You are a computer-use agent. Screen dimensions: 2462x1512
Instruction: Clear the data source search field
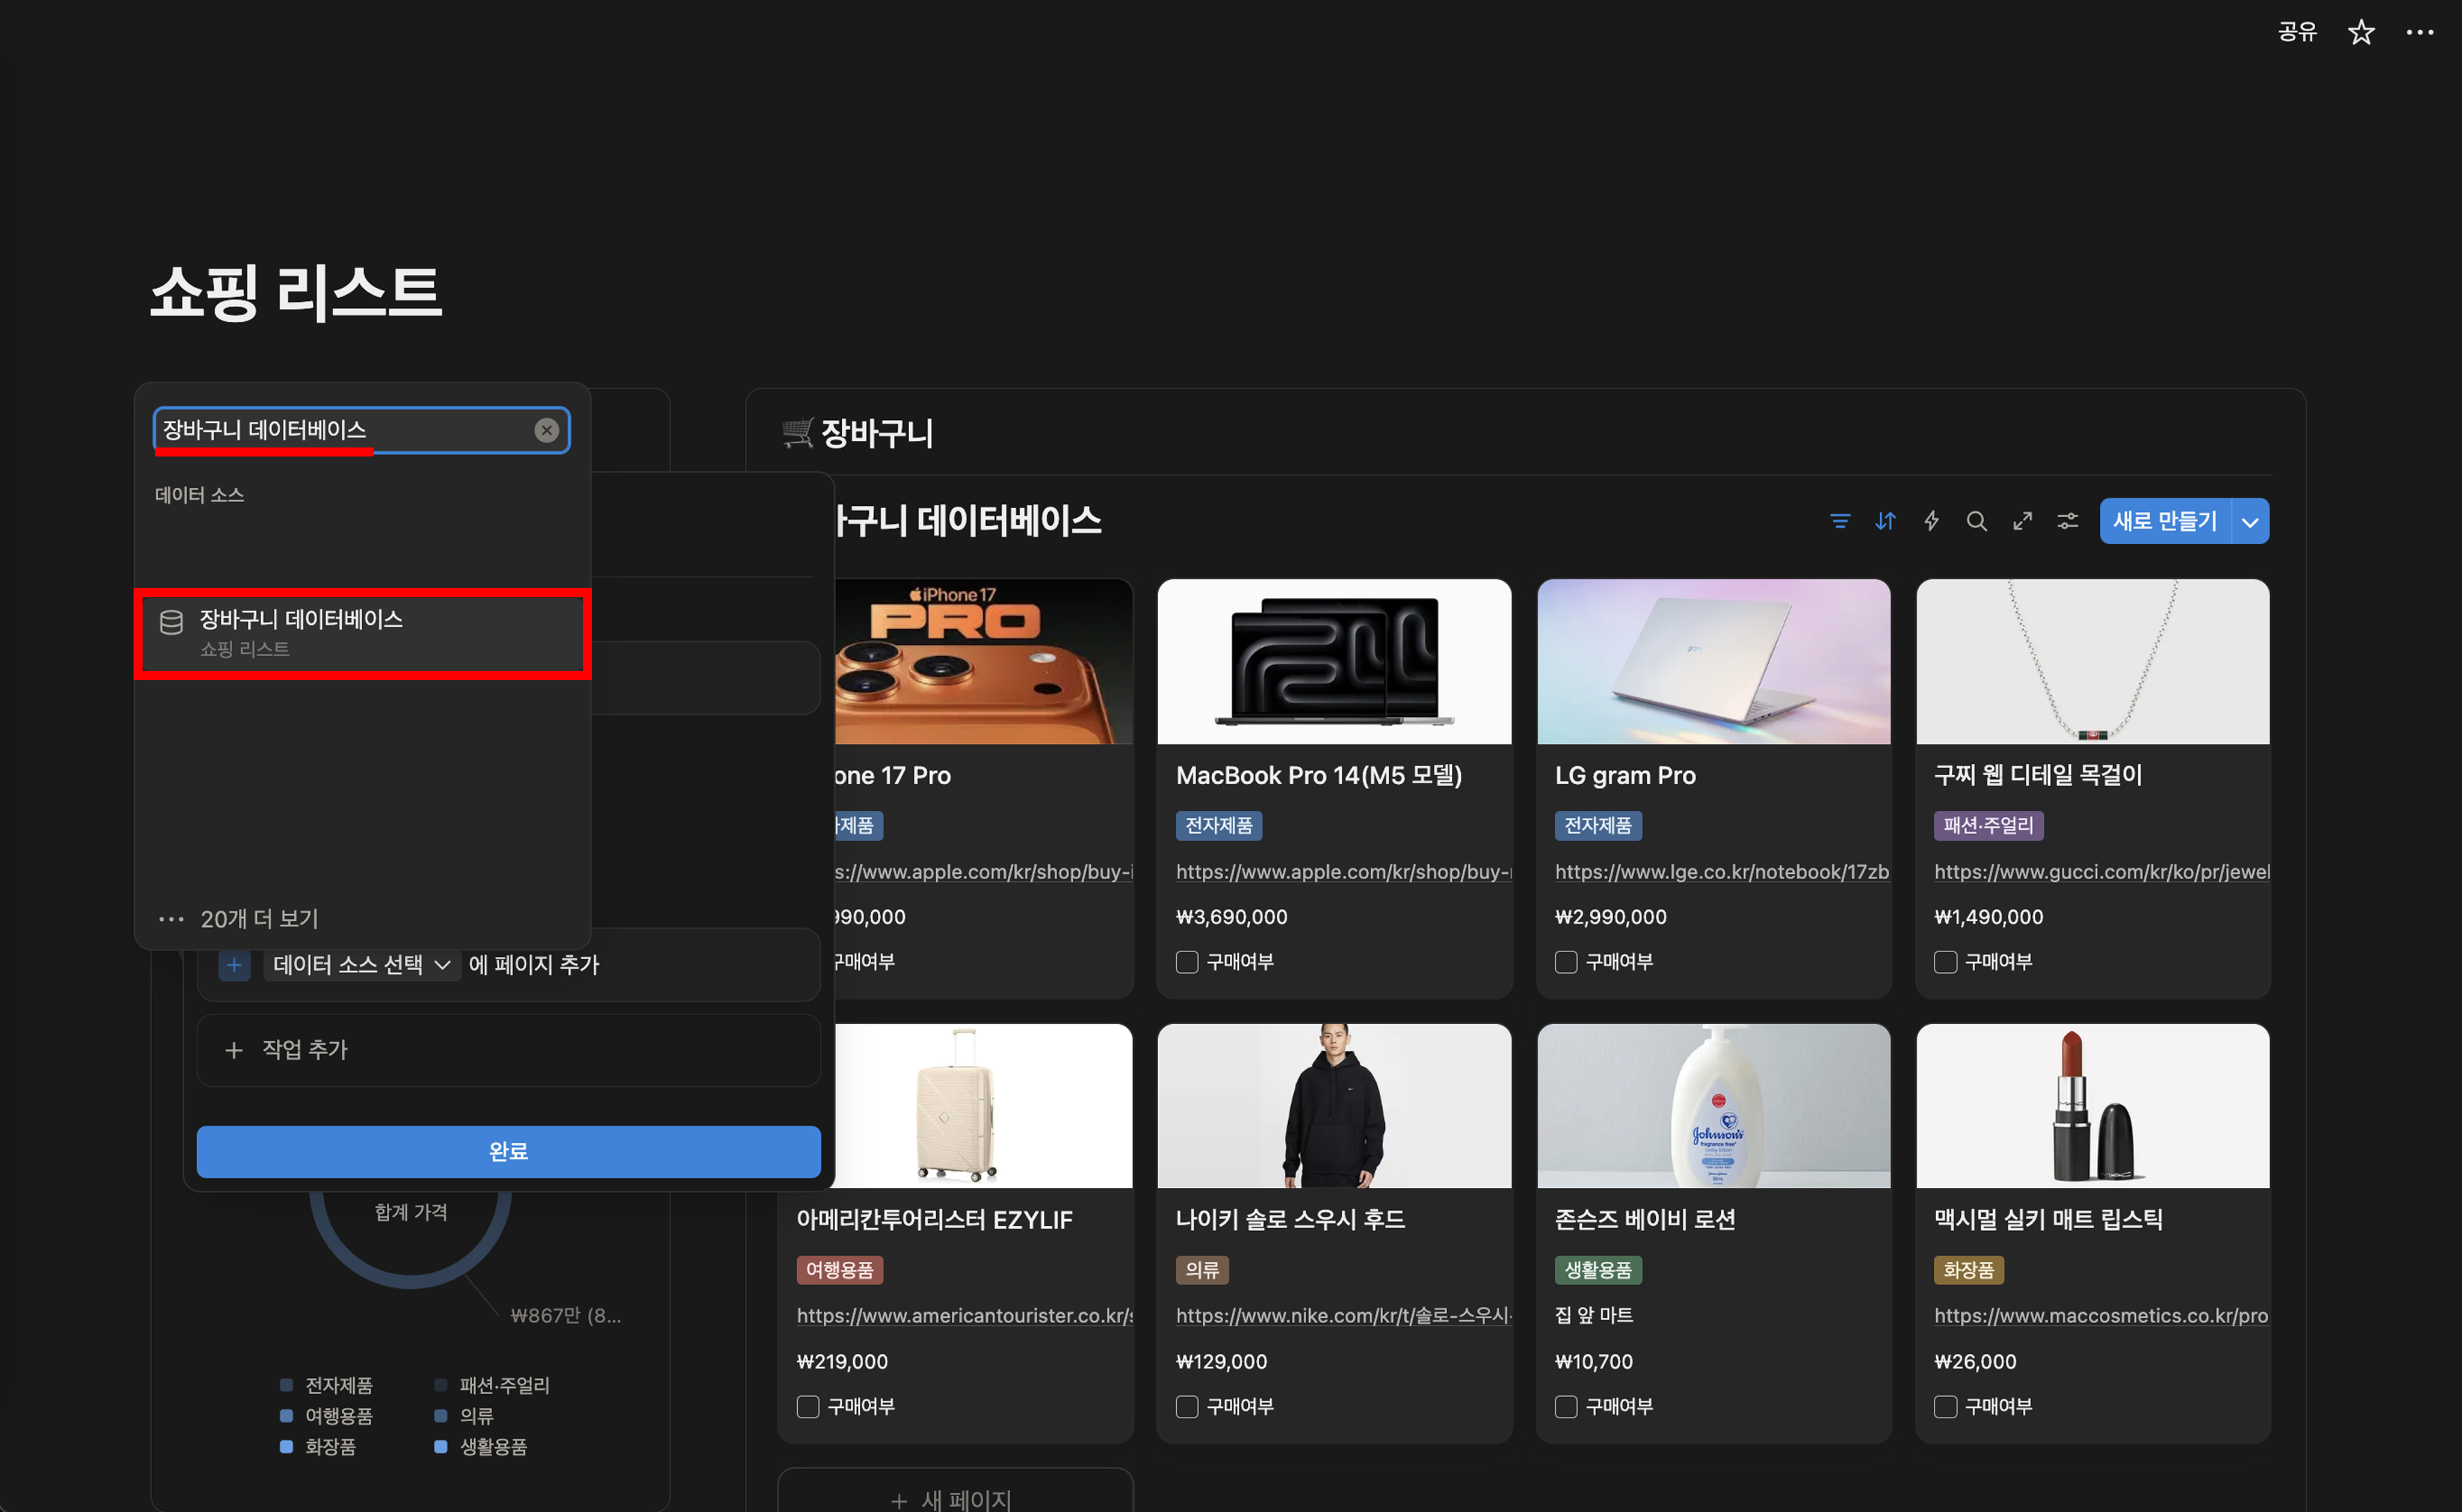click(546, 430)
